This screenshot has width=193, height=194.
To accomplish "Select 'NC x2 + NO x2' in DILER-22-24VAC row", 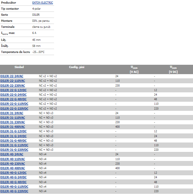I will click(48, 76).
